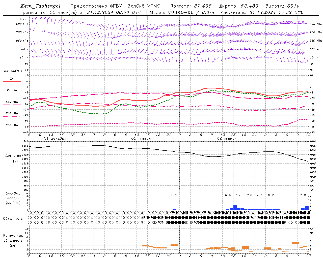The width and height of the screenshot is (323, 258).
Task: Click the 'Td 2м' dew point legend entry
Action: point(12,90)
